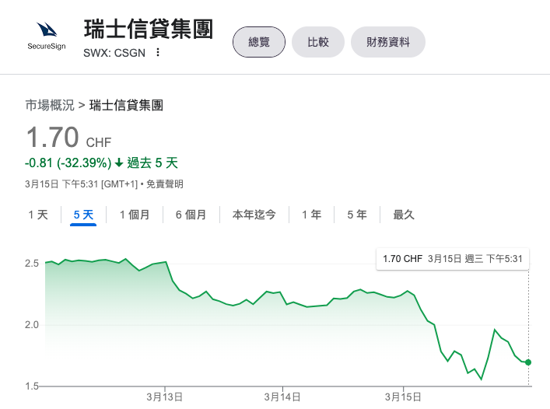
Task: Click the -0.81 (-32.39%) change text
Action: (x=68, y=163)
